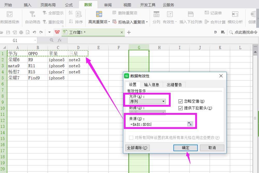Viewport: 259px width, 173px height.
Task: Open the 允许 validation type dropdown
Action: click(x=164, y=101)
